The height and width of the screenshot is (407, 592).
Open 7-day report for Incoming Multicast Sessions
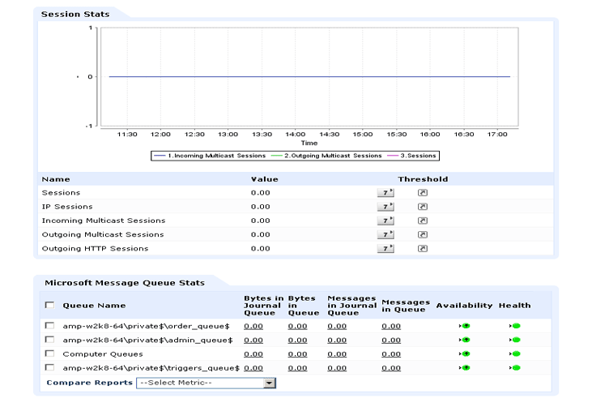(385, 221)
